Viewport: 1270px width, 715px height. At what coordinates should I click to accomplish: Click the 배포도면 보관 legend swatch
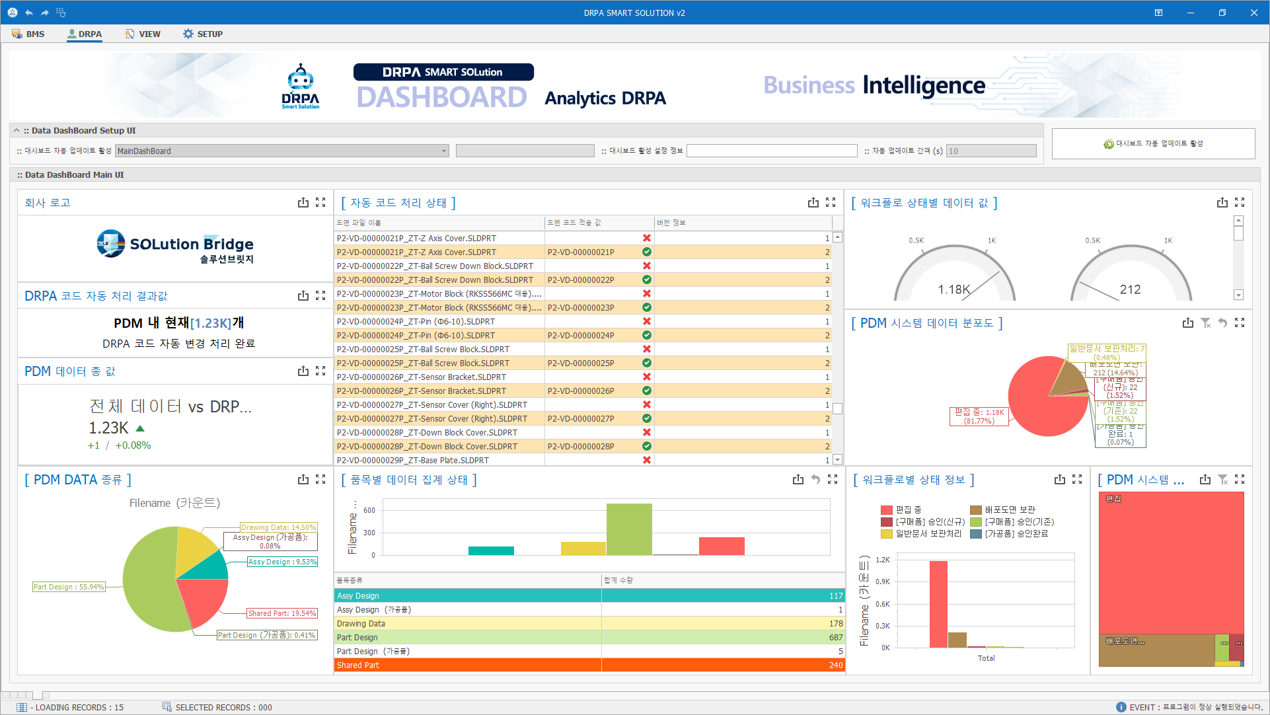pyautogui.click(x=976, y=510)
